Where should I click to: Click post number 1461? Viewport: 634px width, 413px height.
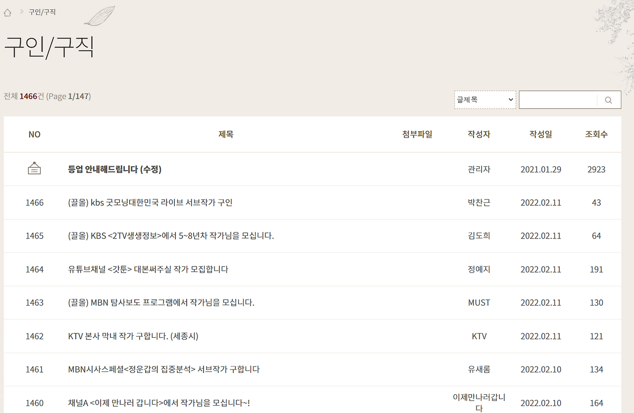click(35, 369)
